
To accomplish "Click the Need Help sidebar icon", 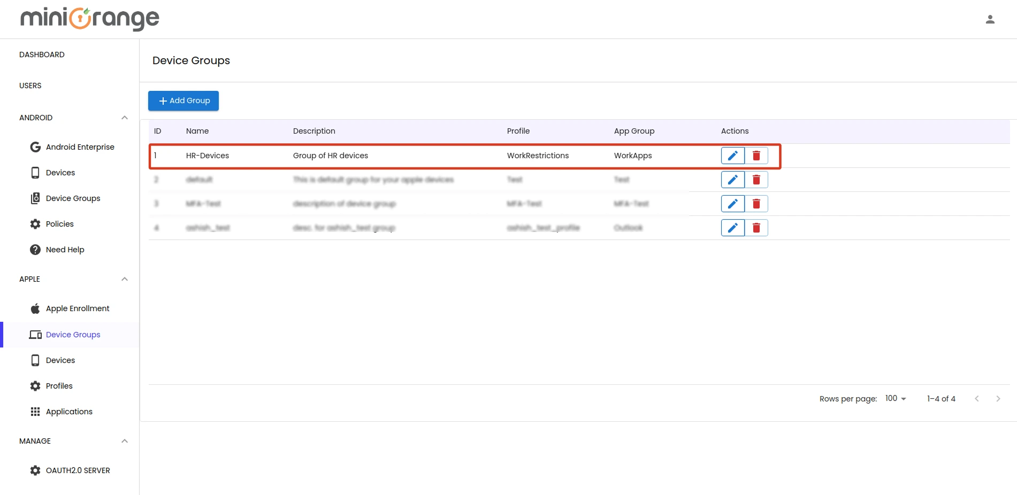I will click(x=35, y=249).
